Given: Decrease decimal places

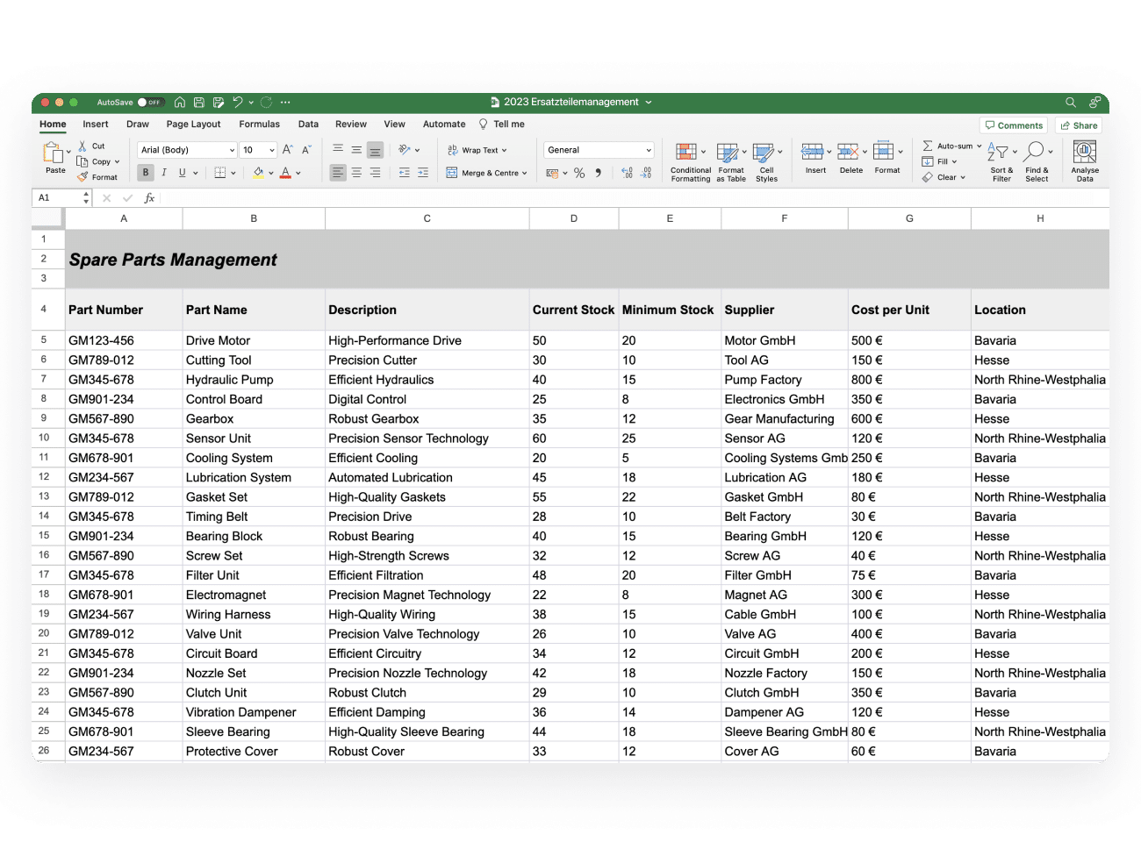Looking at the screenshot, I should [646, 173].
